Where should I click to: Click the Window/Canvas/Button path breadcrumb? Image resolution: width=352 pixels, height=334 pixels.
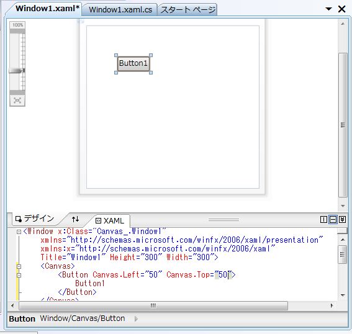[83, 318]
